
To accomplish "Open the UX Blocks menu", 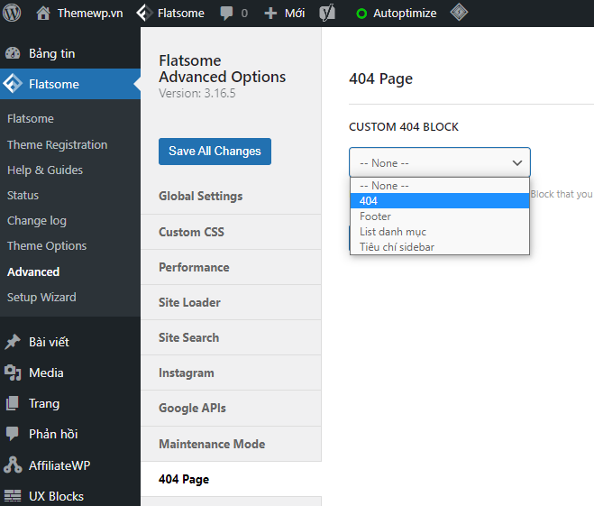I will point(56,496).
